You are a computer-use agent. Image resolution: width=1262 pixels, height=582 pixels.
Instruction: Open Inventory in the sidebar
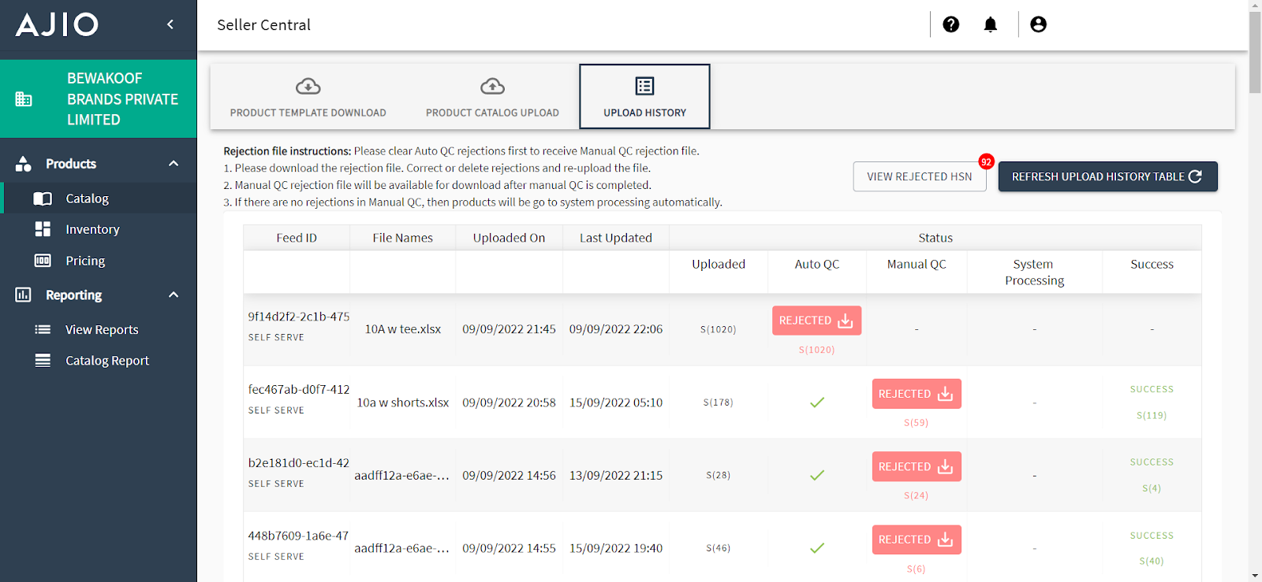pos(99,229)
